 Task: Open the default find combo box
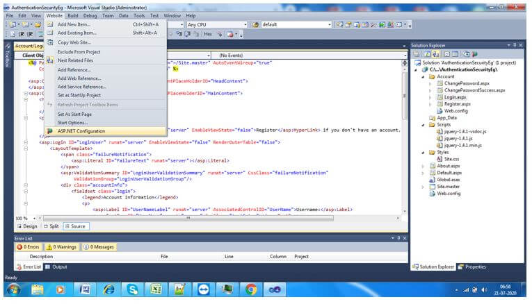click(296, 25)
